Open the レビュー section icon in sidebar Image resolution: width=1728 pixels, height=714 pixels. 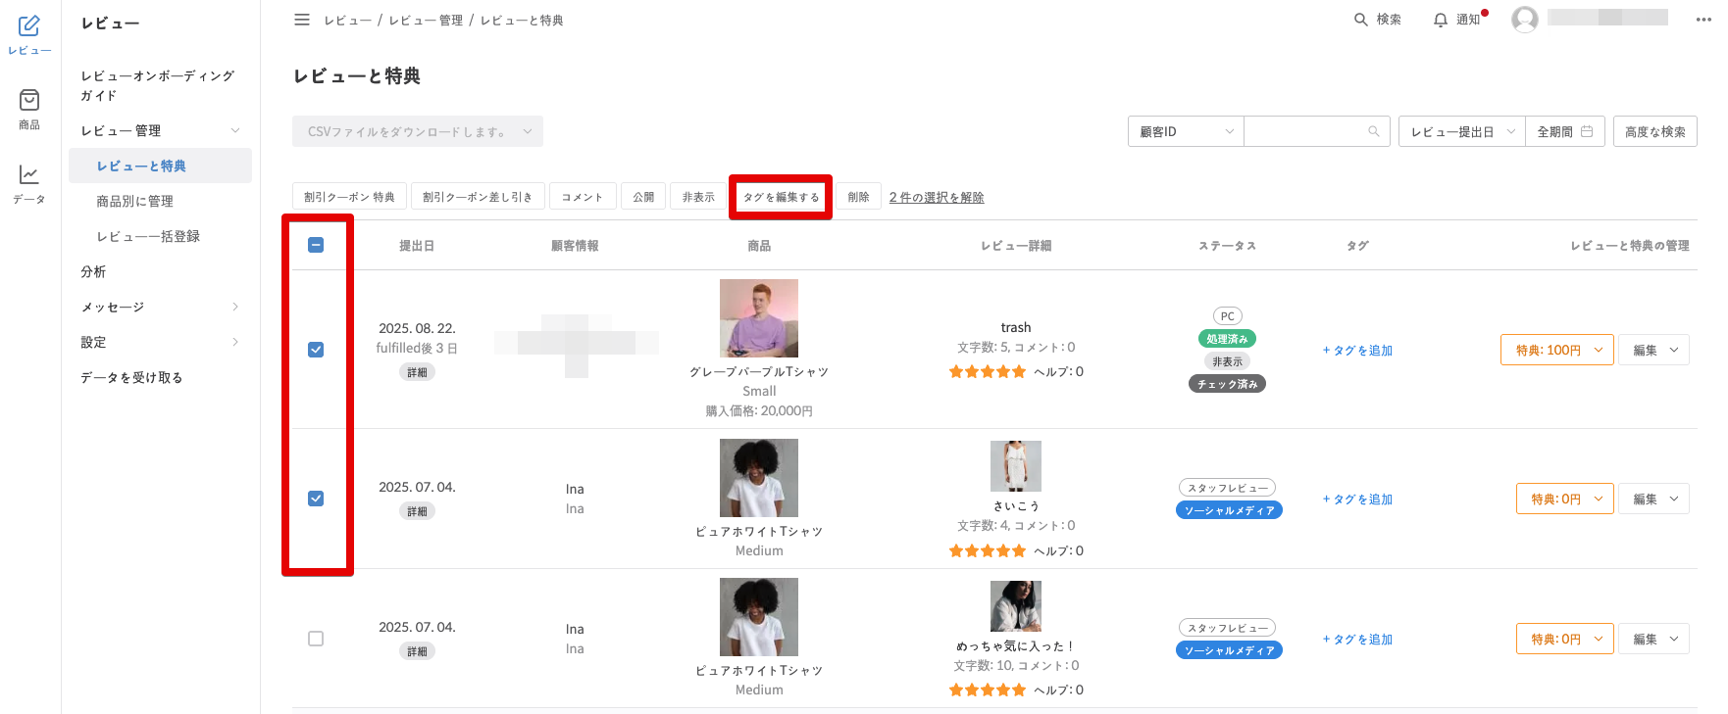tap(29, 26)
